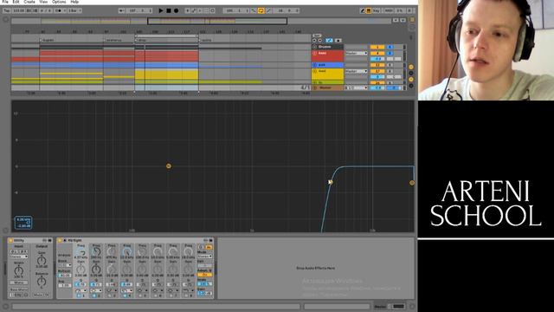Screen dimensions: 554x312
Task: Open the View menu
Action: [43, 2]
